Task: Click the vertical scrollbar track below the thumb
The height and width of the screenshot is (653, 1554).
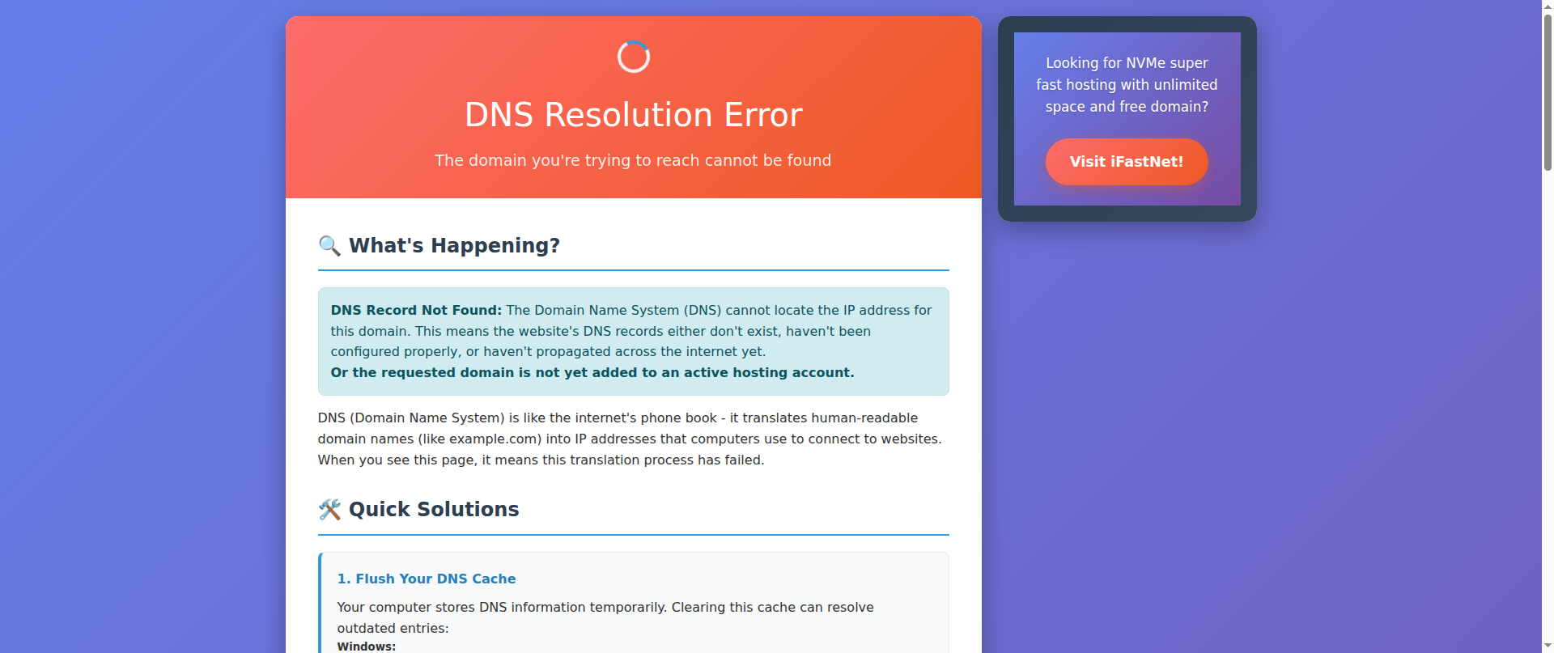Action: tap(1548, 405)
